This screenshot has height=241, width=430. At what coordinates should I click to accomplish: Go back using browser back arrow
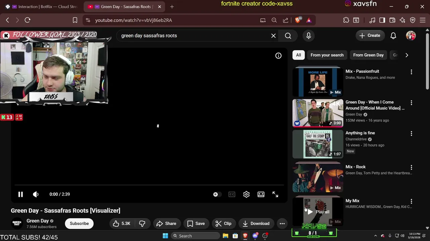click(7, 20)
